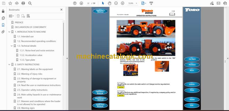Open DECLARATION OF CONFORMITY bookmark
This screenshot has width=229, height=111.
(30, 27)
